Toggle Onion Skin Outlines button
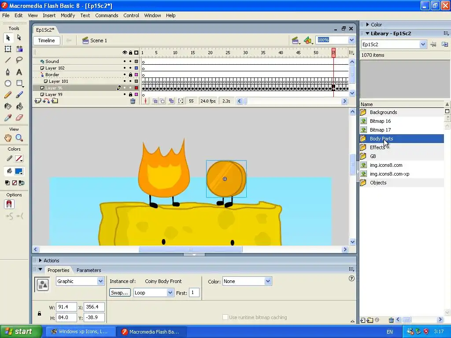Image resolution: width=451 pixels, height=338 pixels. (163, 101)
